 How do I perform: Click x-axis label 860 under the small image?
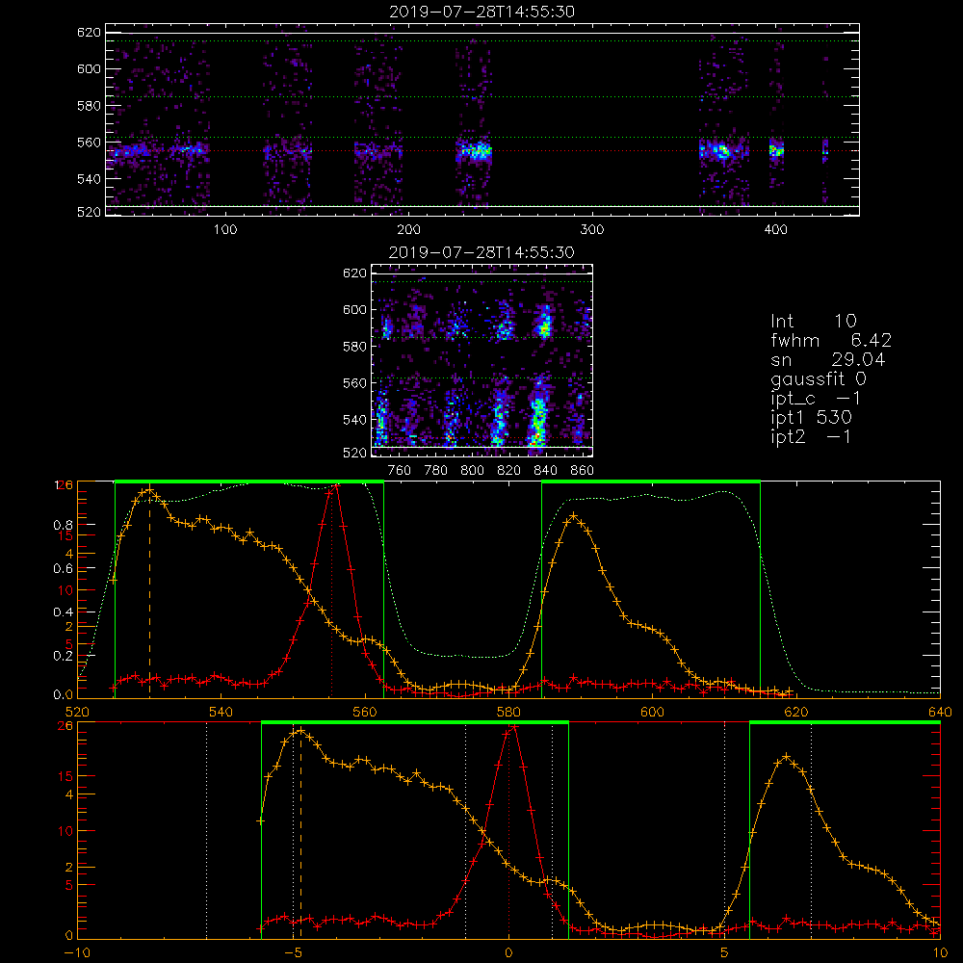tap(583, 471)
